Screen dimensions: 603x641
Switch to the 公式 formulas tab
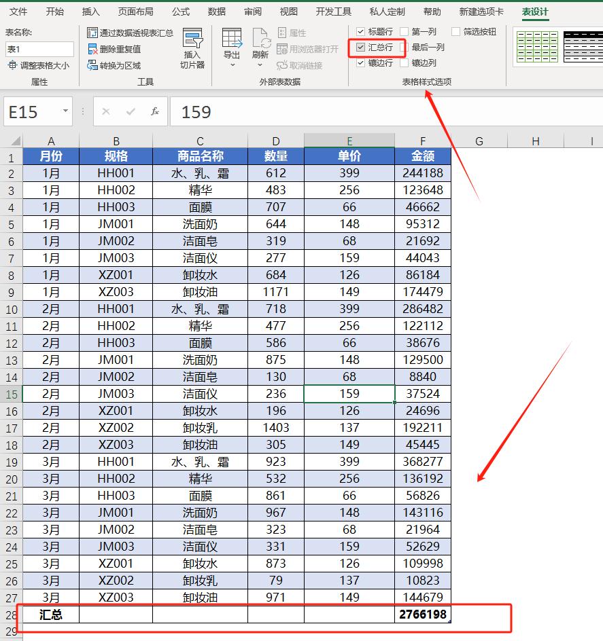(x=181, y=12)
